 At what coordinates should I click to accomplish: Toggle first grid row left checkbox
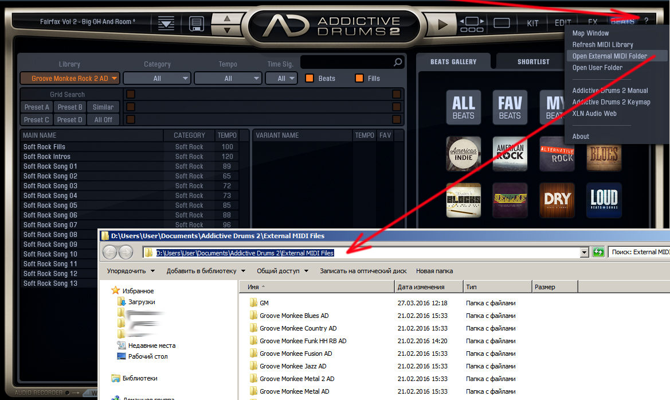131,94
